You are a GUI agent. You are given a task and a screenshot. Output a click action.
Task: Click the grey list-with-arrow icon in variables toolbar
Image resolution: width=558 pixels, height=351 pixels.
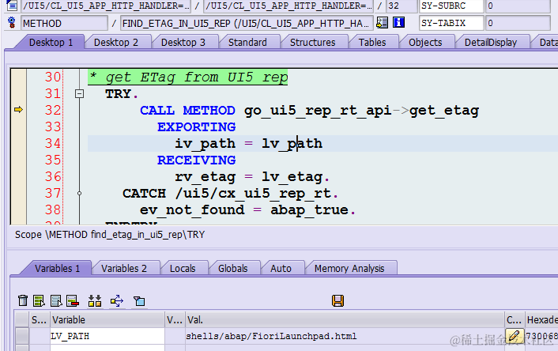(x=56, y=301)
